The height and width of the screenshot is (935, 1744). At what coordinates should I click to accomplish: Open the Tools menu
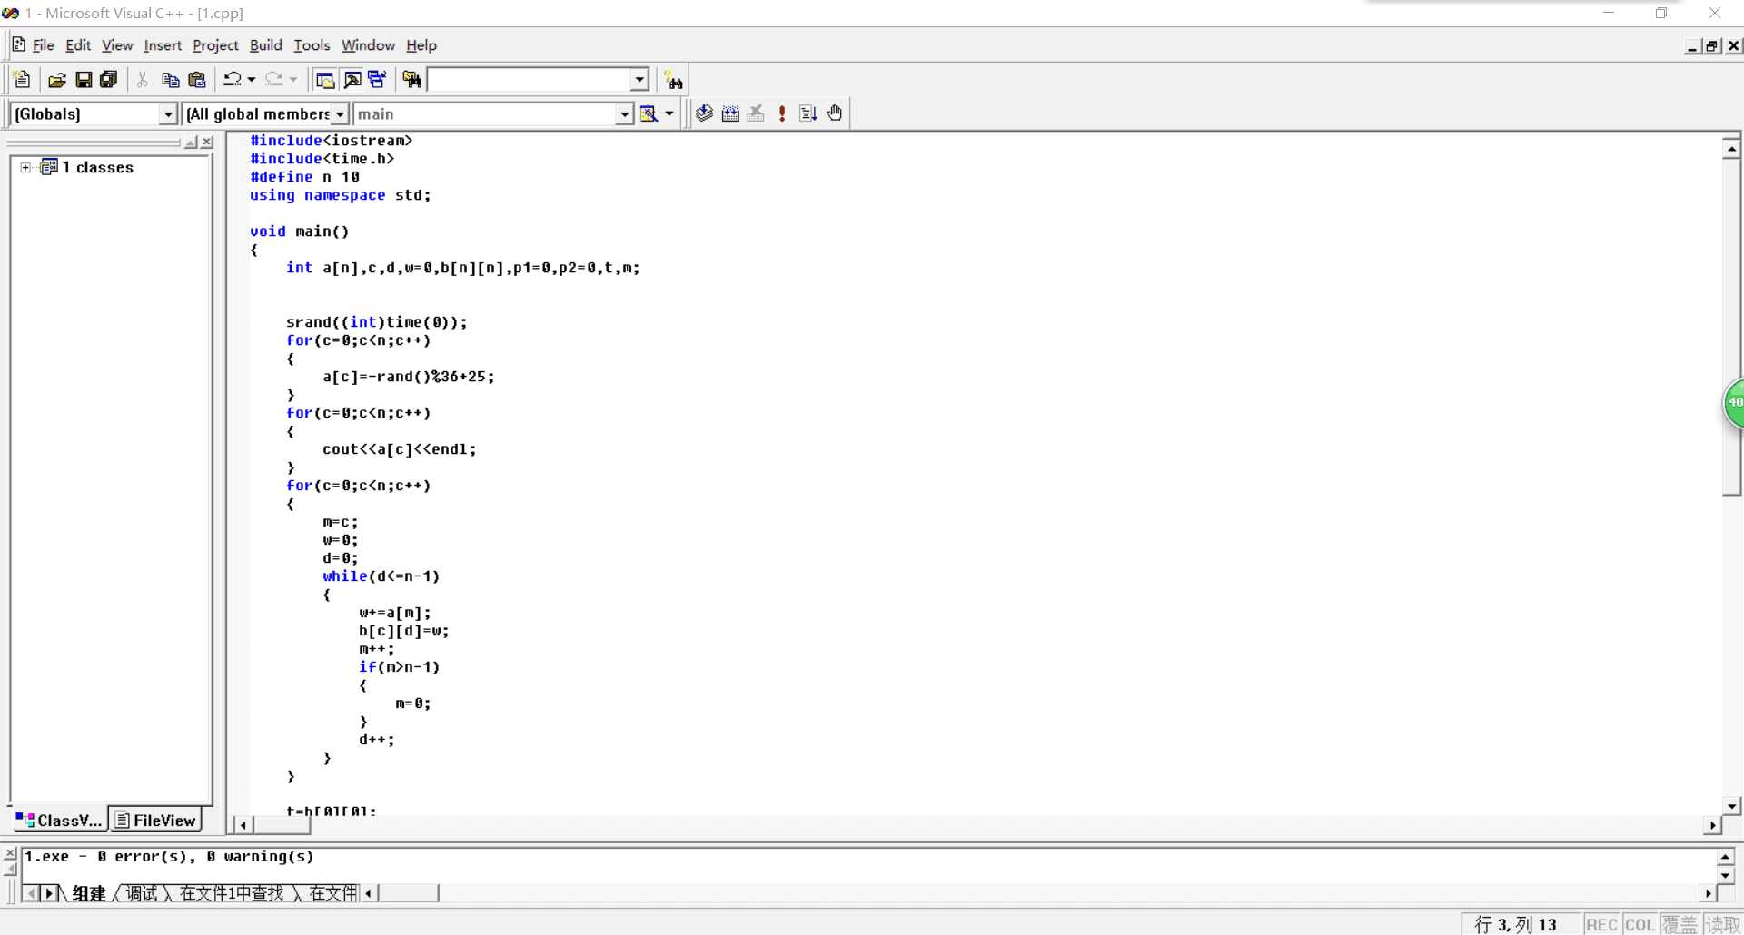pyautogui.click(x=312, y=45)
